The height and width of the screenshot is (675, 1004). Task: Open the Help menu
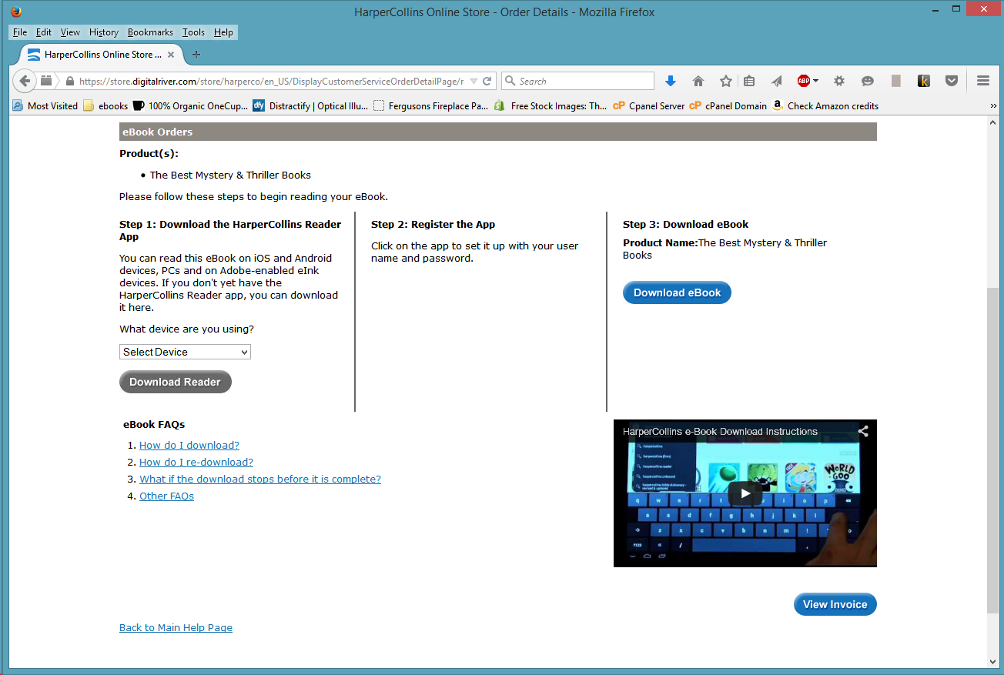click(223, 32)
